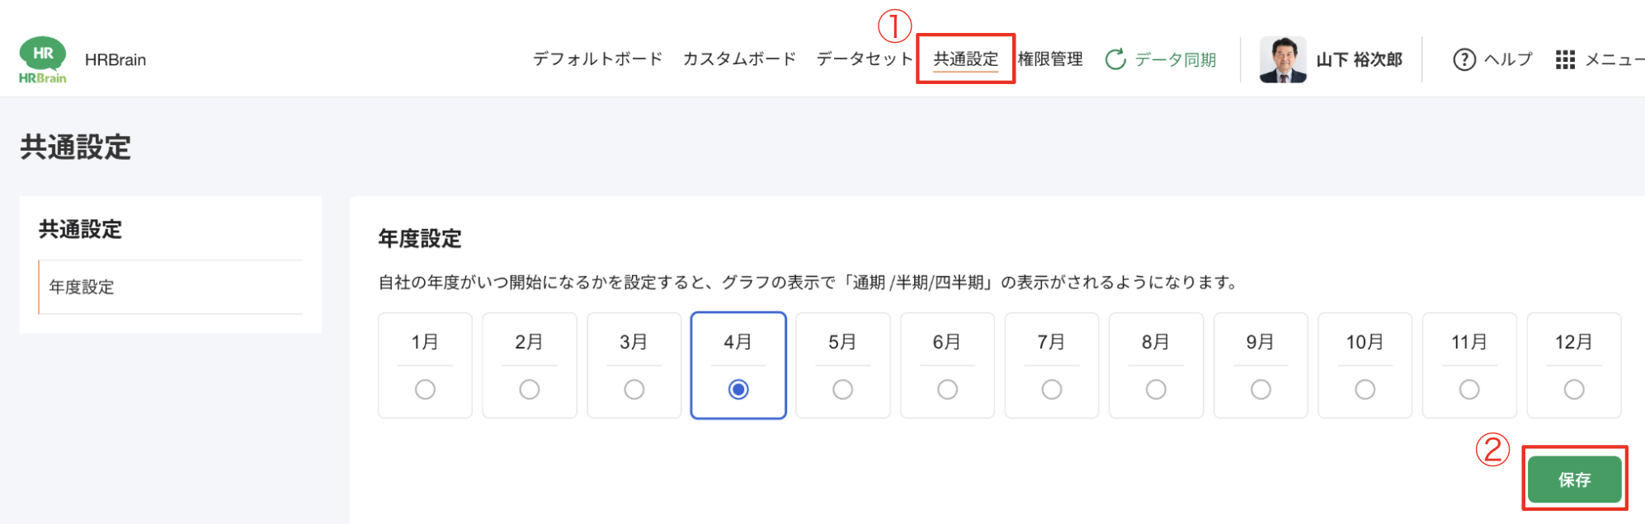Image resolution: width=1645 pixels, height=524 pixels.
Task: Open the カスタムボード tab
Action: [x=739, y=59]
